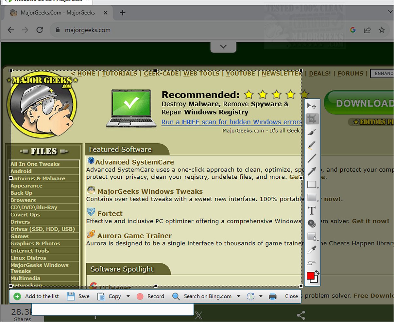This screenshot has height=322, width=394.
Task: Open GEEK-CADE menu item
Action: tap(161, 73)
